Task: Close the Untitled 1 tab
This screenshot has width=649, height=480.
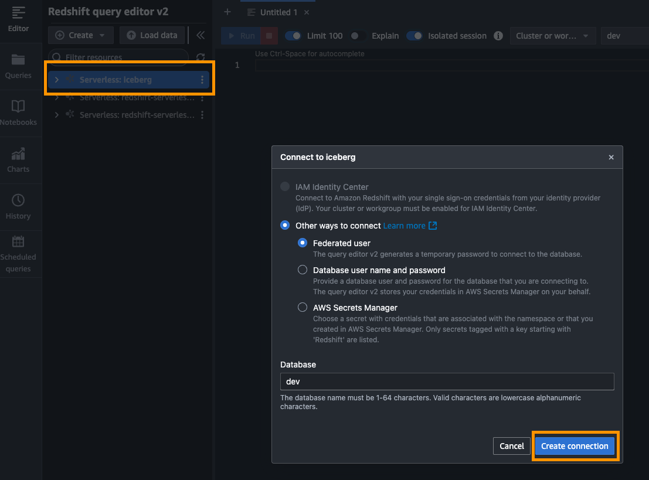Action: tap(307, 12)
